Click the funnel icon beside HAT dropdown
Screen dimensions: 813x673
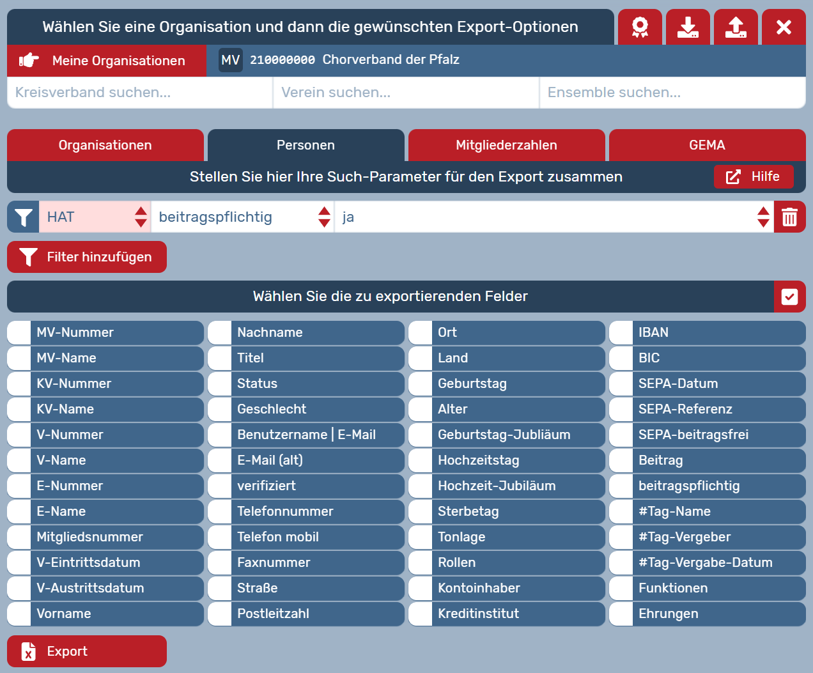coord(24,217)
